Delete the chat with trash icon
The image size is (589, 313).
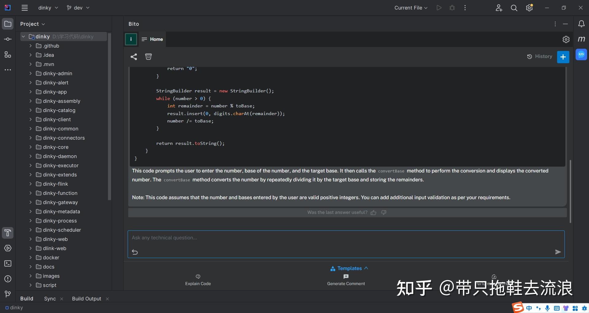click(x=148, y=57)
